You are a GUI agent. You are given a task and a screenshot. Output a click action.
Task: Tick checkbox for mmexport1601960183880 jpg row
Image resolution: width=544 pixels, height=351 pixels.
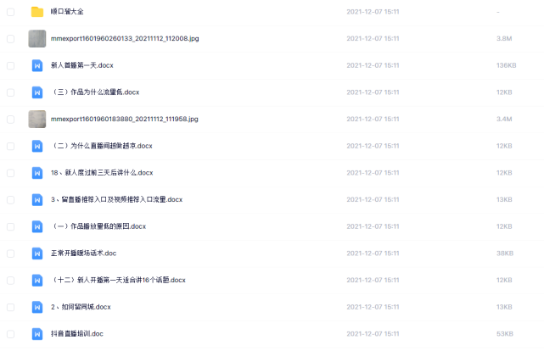(11, 120)
